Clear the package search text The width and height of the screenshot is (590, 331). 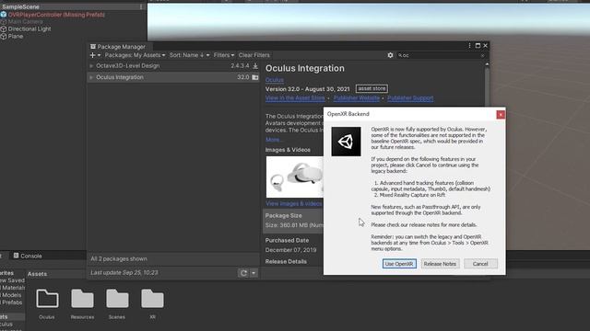pos(483,55)
